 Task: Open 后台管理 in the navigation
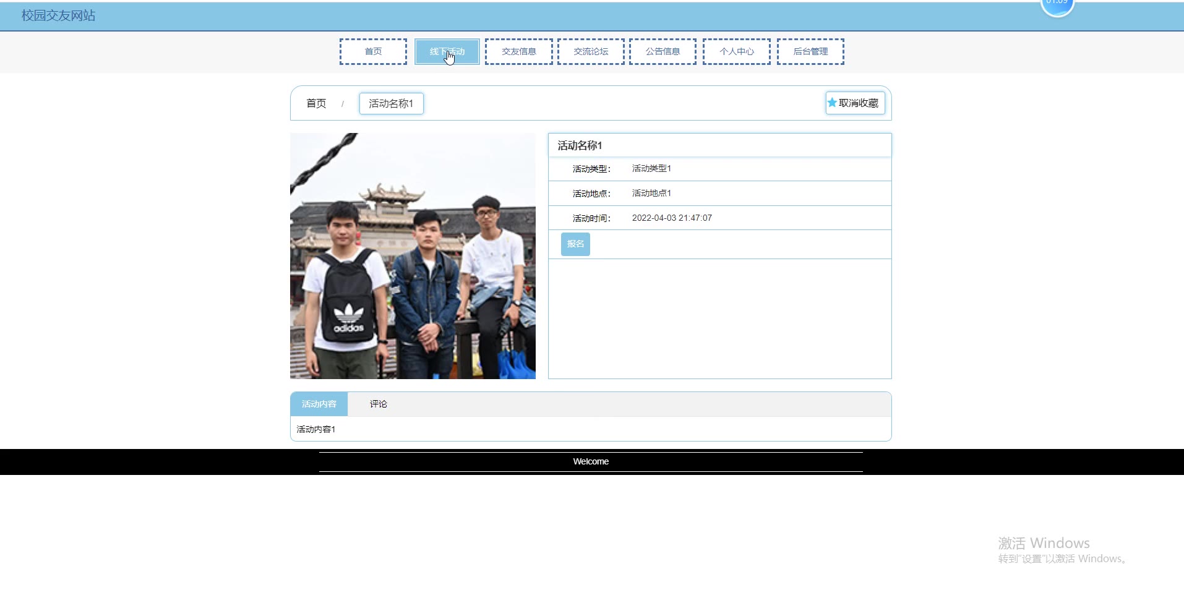click(x=810, y=51)
